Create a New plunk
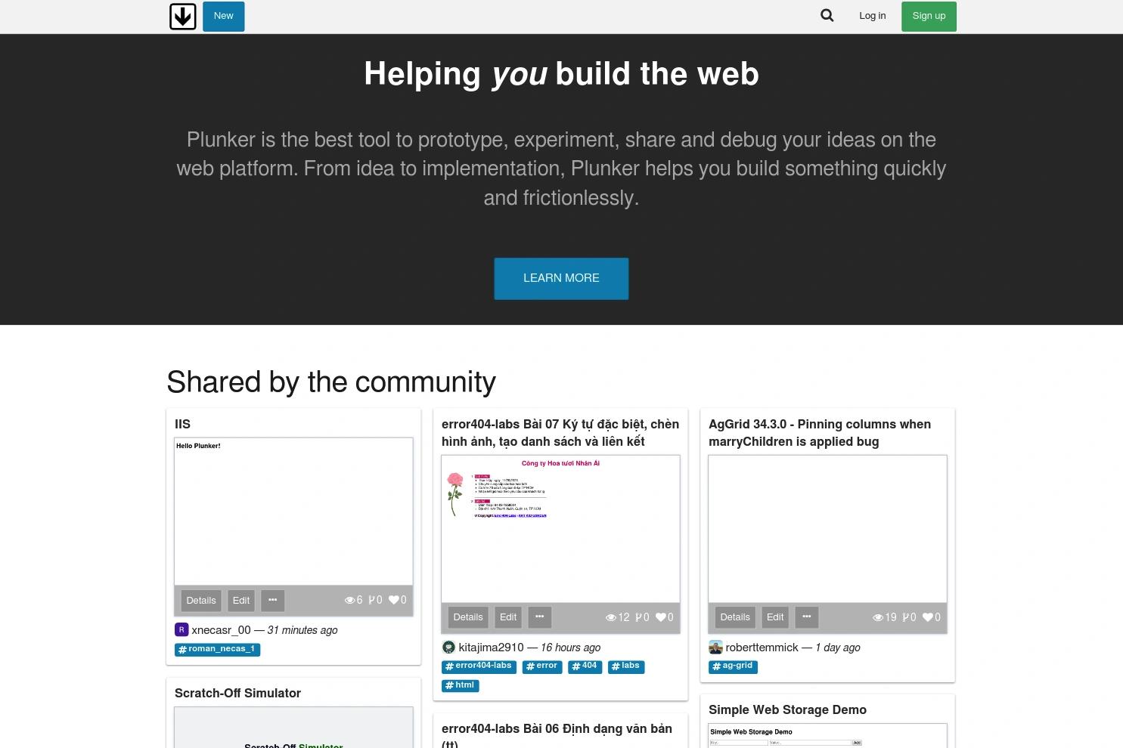1123x748 pixels. point(224,16)
